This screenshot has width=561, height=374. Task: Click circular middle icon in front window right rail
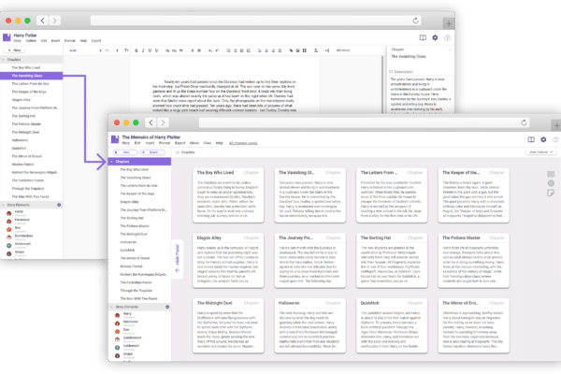(x=551, y=183)
